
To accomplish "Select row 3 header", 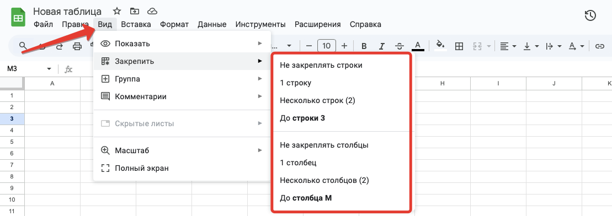I will 12,118.
